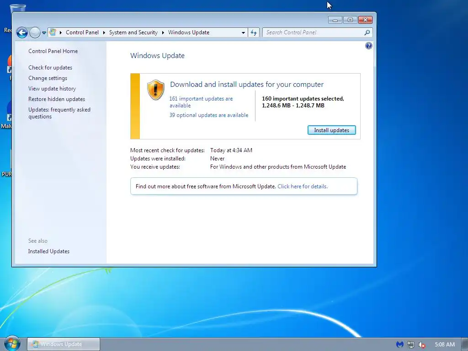Refresh the Windows Update page
The height and width of the screenshot is (351, 468).
(253, 32)
